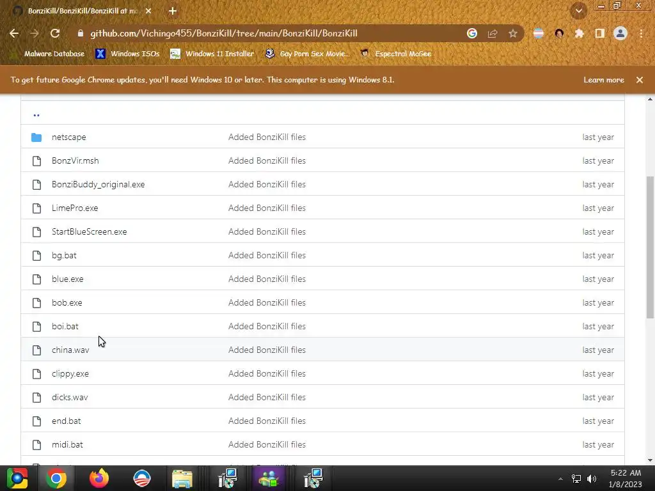Select the BonziKill GitHub tab

(83, 11)
